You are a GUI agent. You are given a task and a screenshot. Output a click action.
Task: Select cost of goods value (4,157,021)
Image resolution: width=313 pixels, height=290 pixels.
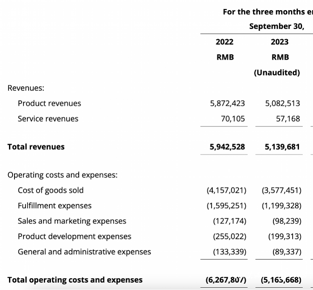click(x=227, y=190)
